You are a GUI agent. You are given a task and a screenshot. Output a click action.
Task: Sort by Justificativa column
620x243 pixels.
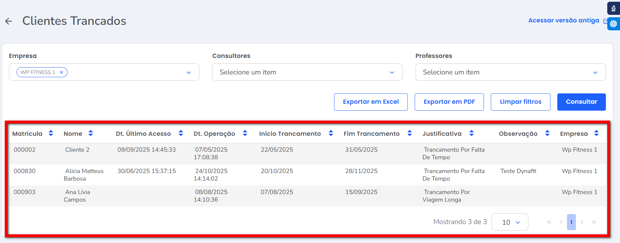(x=472, y=133)
